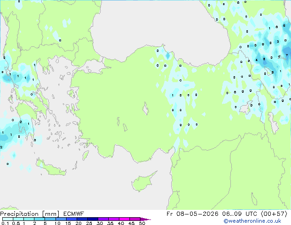This screenshot has height=225, width=291.
Task: Click the 25 mm dark navy legend swatch
Action: coord(93,219)
